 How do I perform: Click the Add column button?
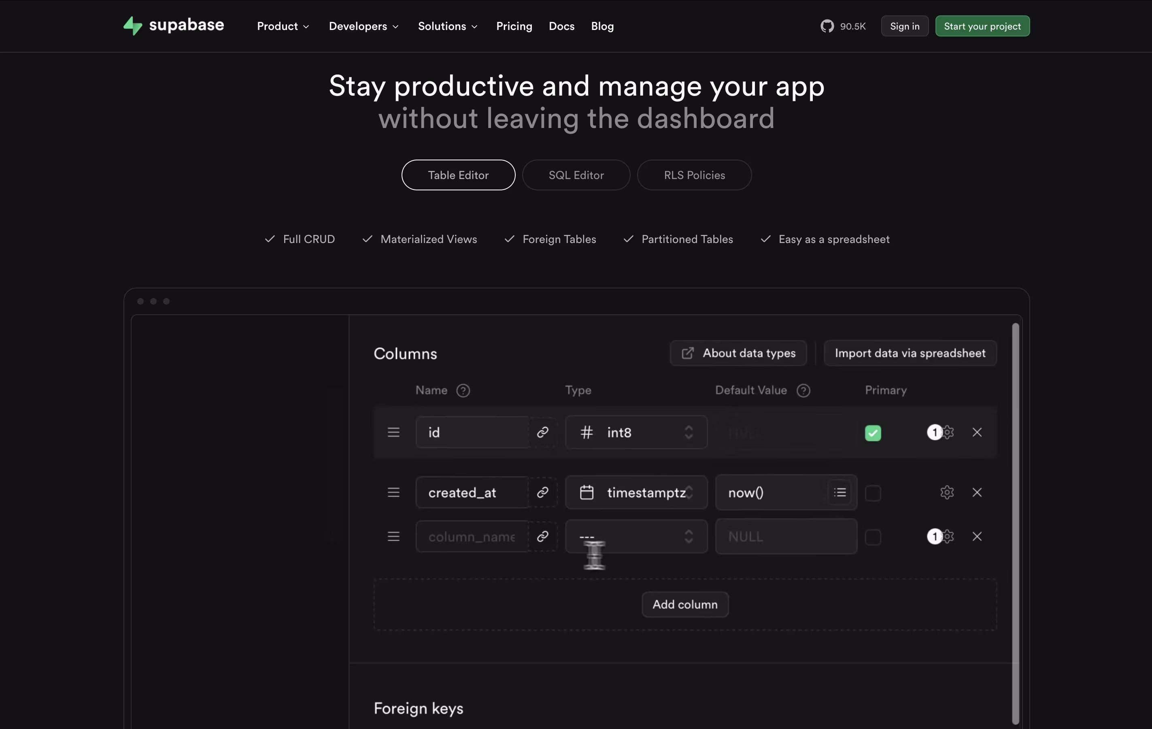[684, 605]
